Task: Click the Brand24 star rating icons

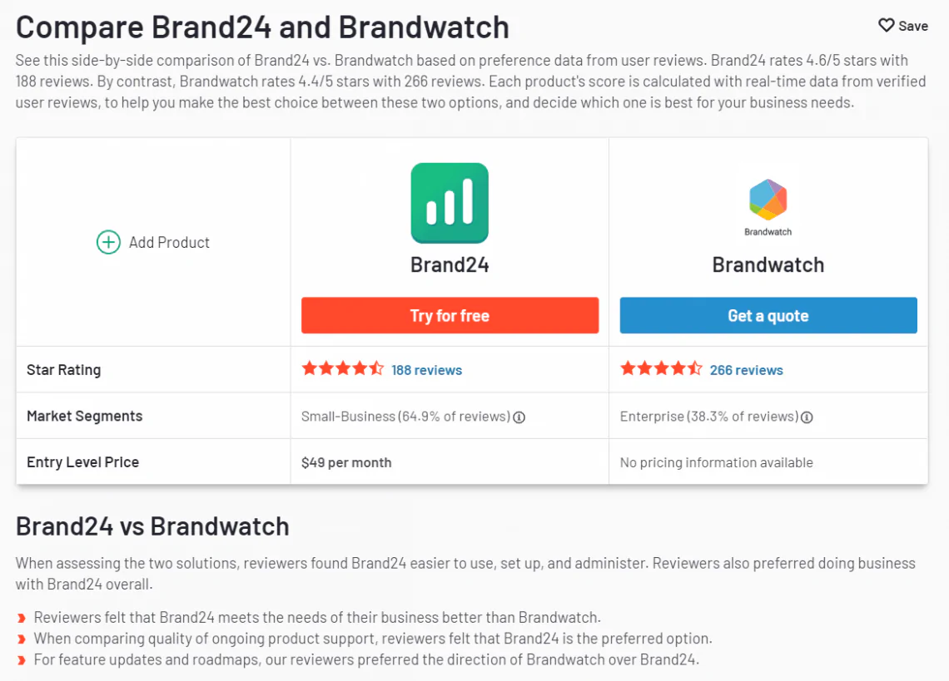Action: pyautogui.click(x=343, y=368)
